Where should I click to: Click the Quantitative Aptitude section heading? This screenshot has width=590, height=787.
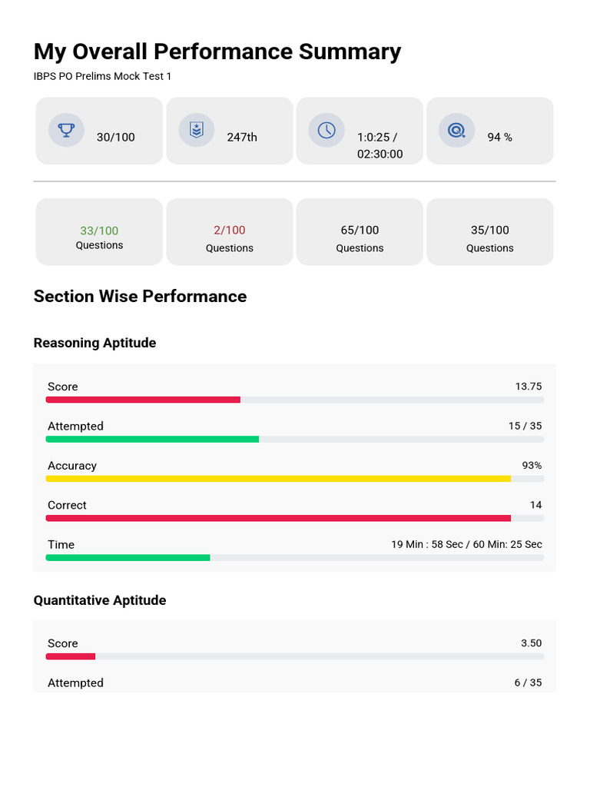click(100, 600)
